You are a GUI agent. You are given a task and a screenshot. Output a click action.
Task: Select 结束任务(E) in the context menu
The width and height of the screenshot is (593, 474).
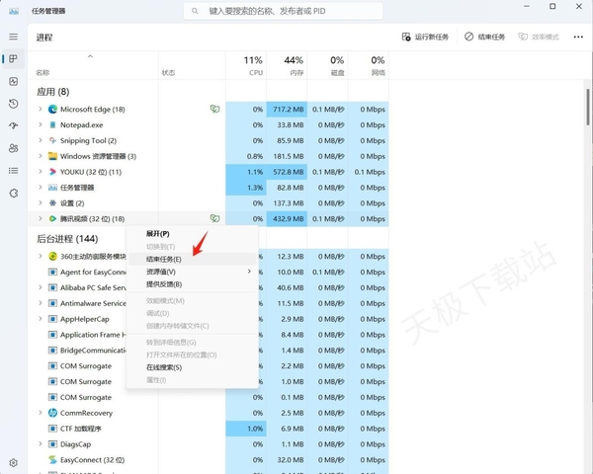coord(164,259)
